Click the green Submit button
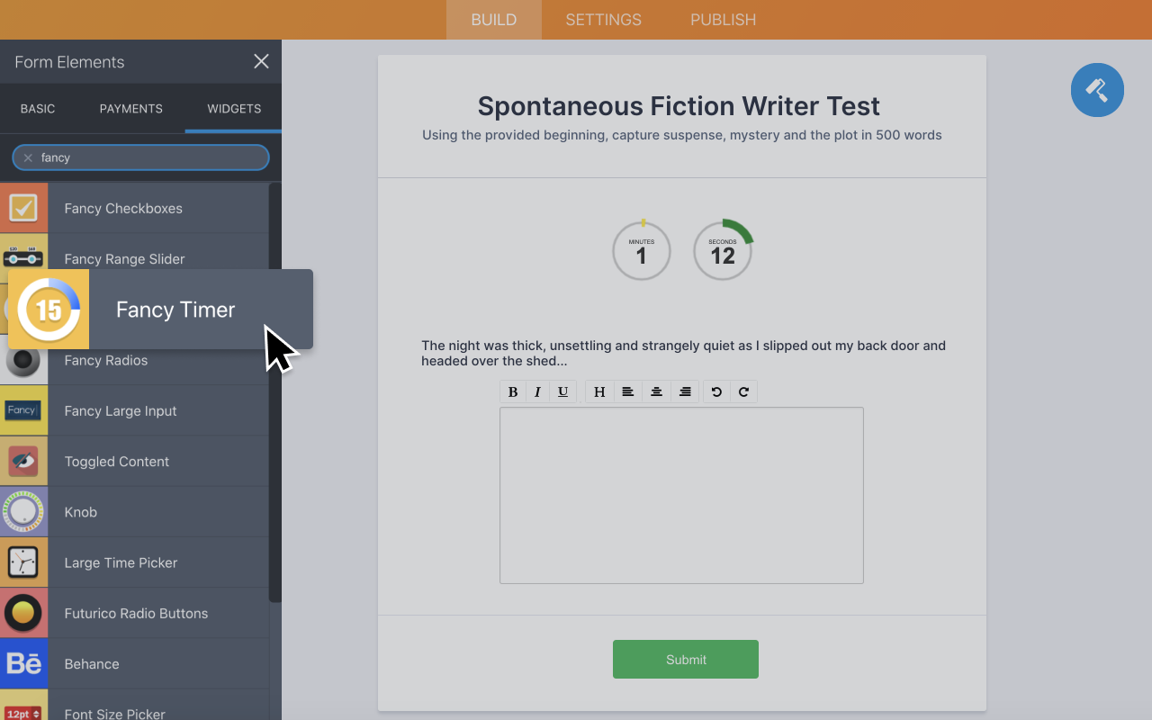 pyautogui.click(x=685, y=659)
